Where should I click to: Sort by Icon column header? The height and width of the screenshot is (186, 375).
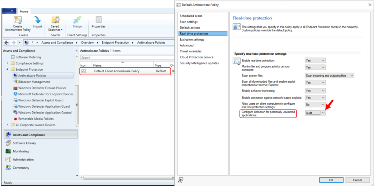click(86, 65)
